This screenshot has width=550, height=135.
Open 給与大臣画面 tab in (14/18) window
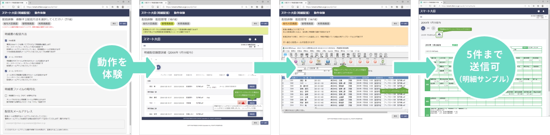point(290,24)
